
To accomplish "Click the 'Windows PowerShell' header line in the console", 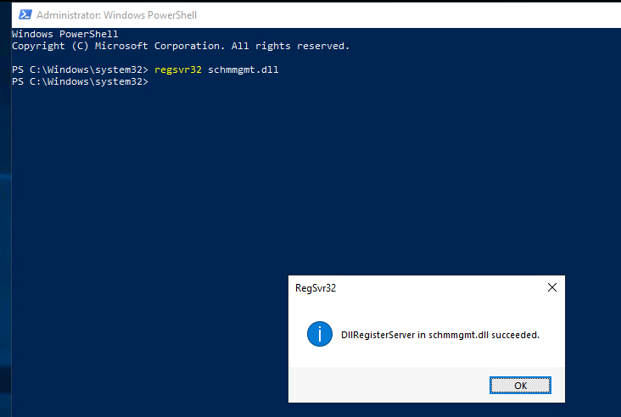I will pyautogui.click(x=65, y=34).
